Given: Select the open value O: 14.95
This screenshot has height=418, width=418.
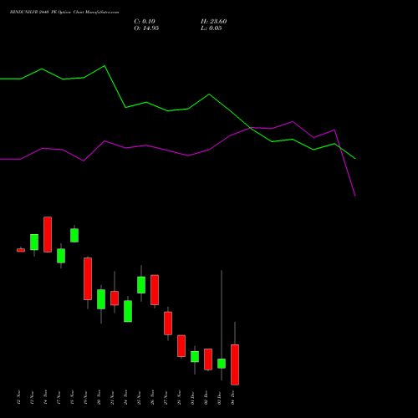Looking at the screenshot, I should pos(146,28).
